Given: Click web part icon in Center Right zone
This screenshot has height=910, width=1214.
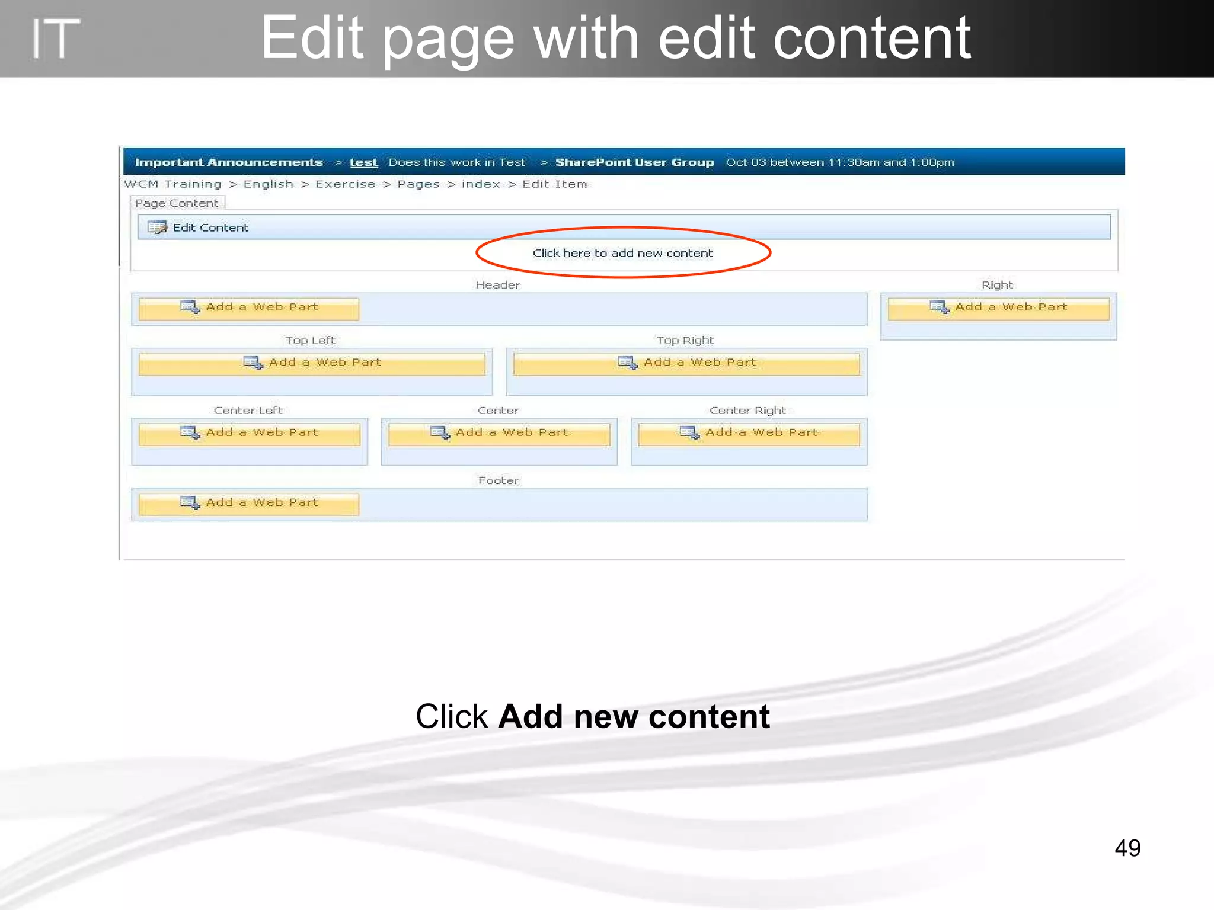Looking at the screenshot, I should [x=689, y=432].
